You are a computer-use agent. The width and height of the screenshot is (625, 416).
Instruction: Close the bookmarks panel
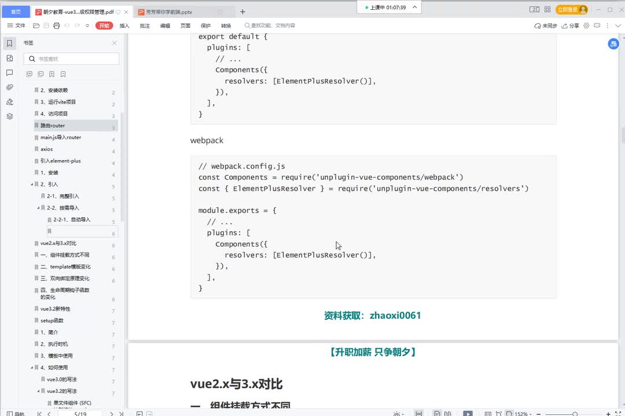coord(115,43)
